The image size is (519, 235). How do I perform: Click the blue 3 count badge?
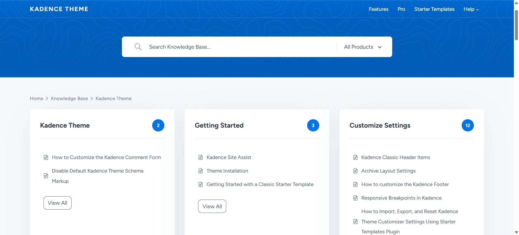pos(313,125)
